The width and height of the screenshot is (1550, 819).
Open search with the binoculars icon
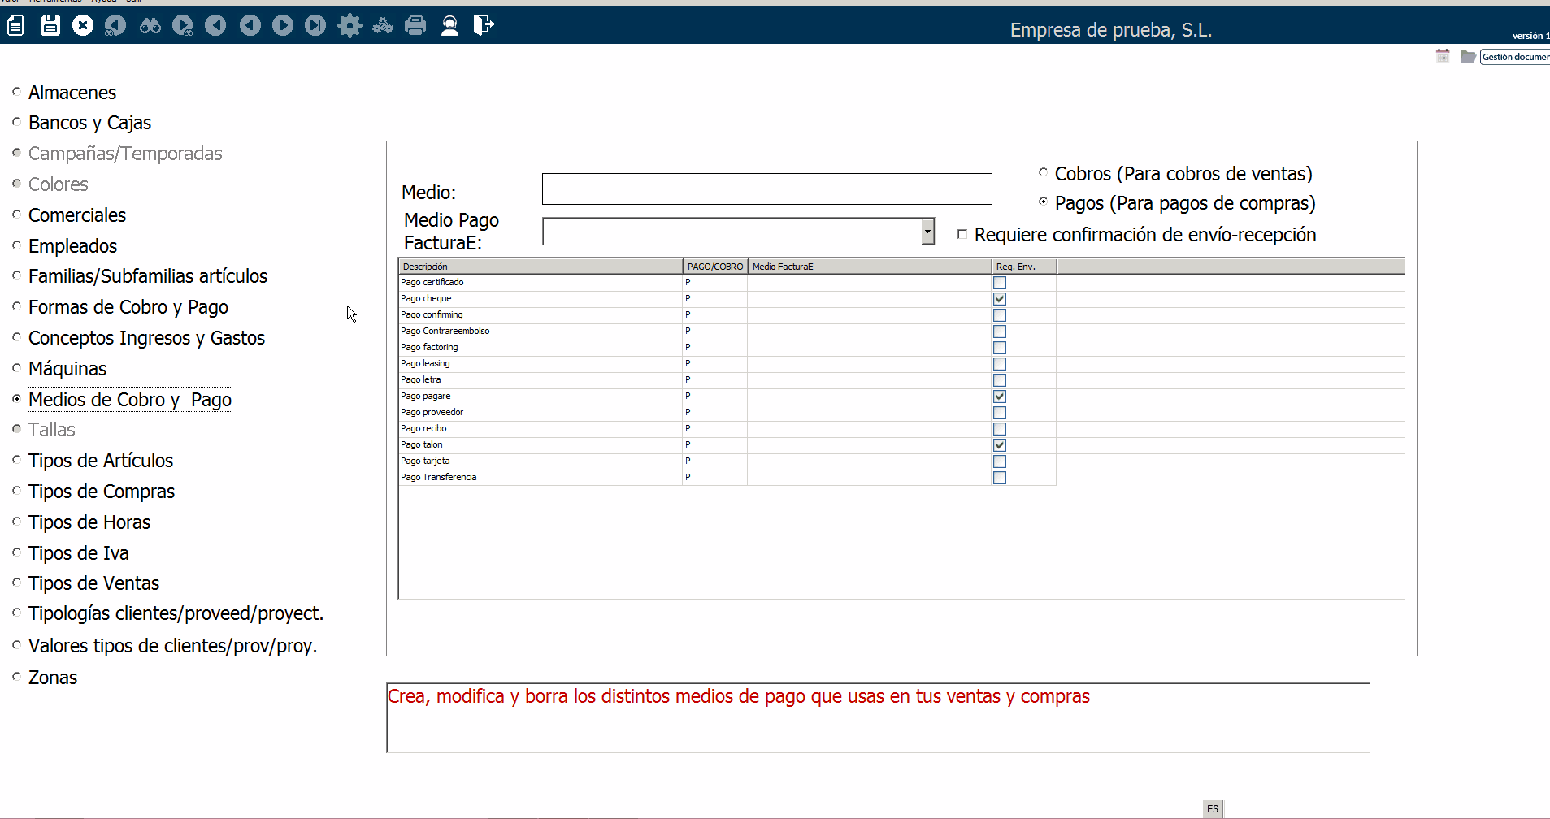150,26
